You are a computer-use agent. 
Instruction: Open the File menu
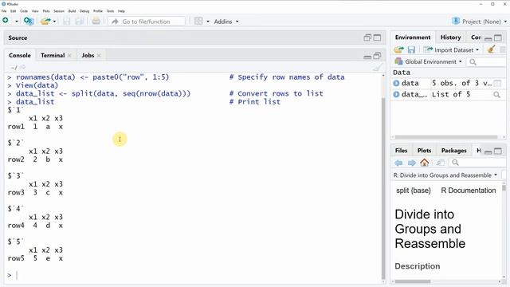point(4,11)
